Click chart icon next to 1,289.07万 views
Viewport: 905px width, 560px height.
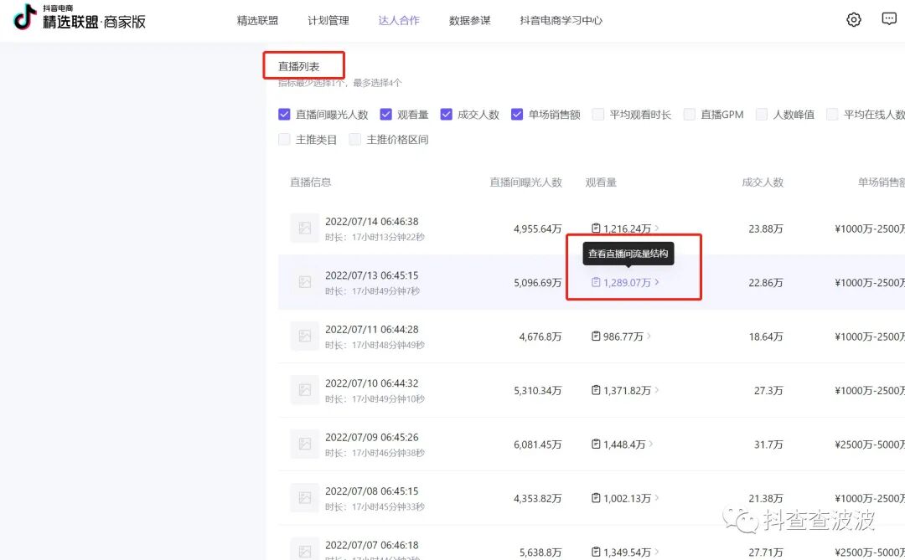click(x=597, y=283)
